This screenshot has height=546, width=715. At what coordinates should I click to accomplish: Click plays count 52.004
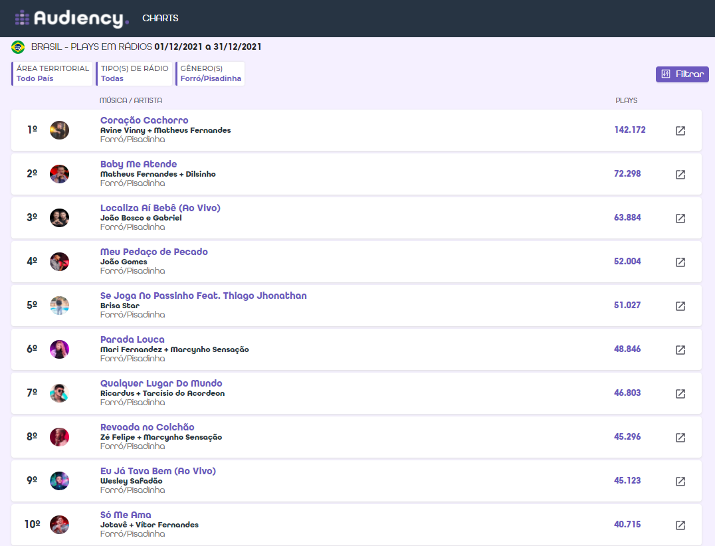(627, 261)
